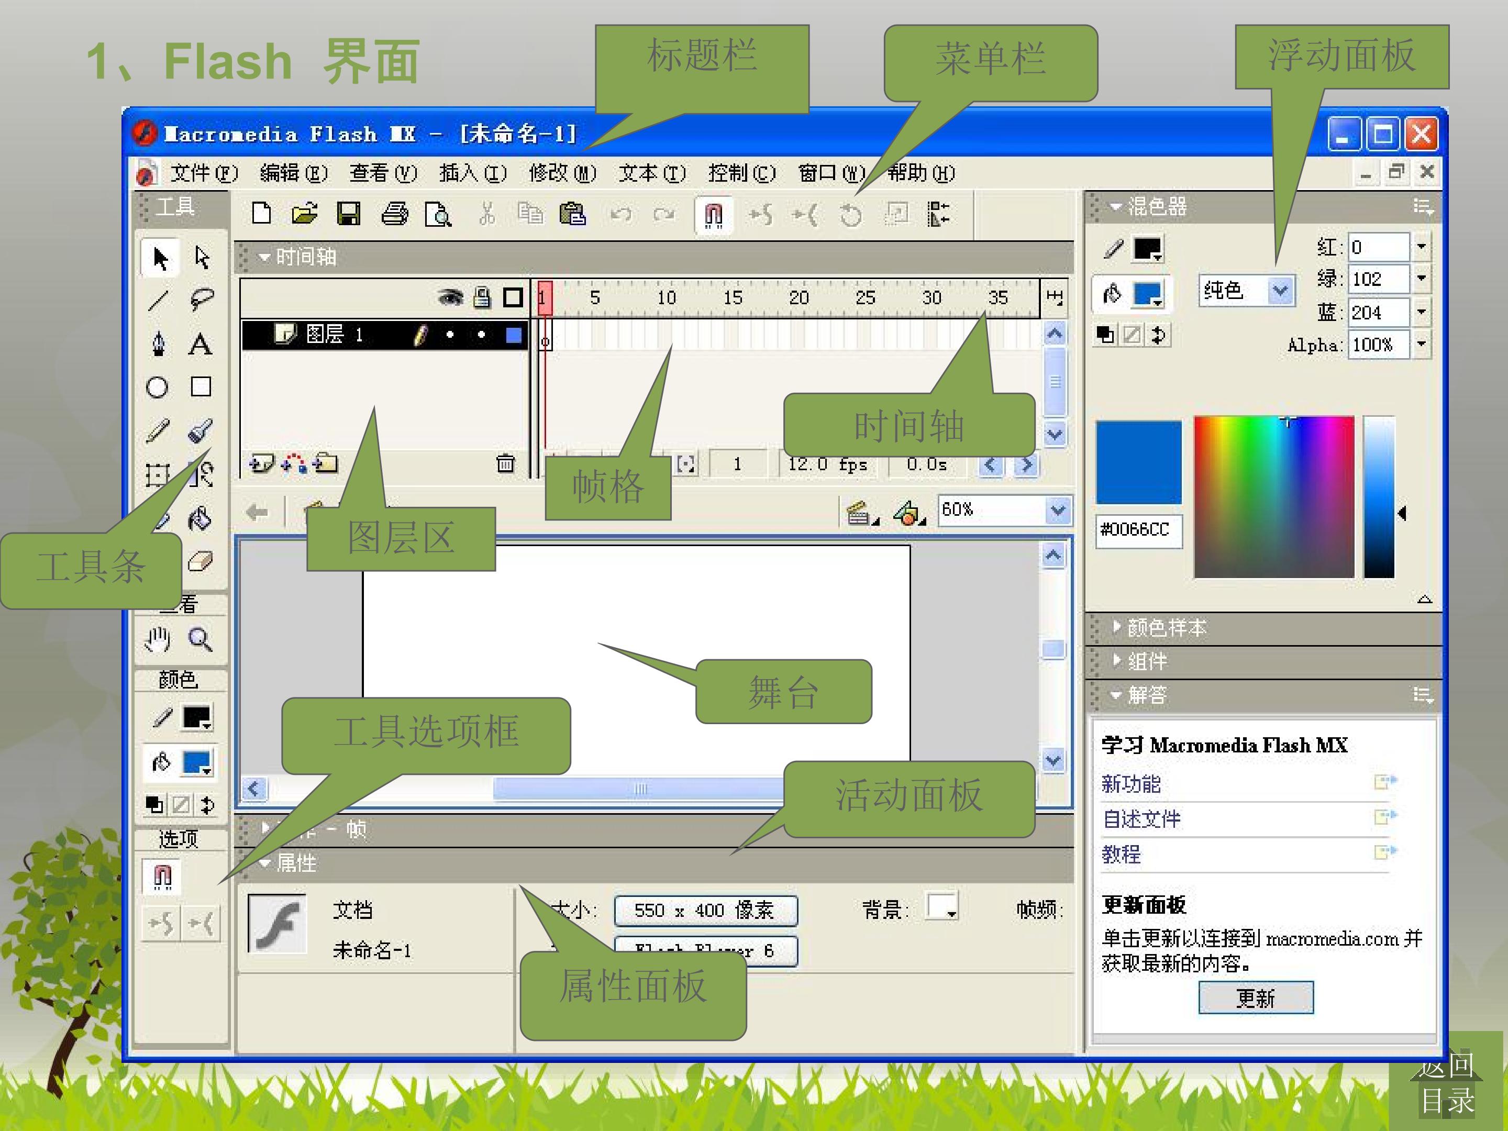The image size is (1508, 1131).
Task: Activate the Hand tool
Action: point(158,639)
